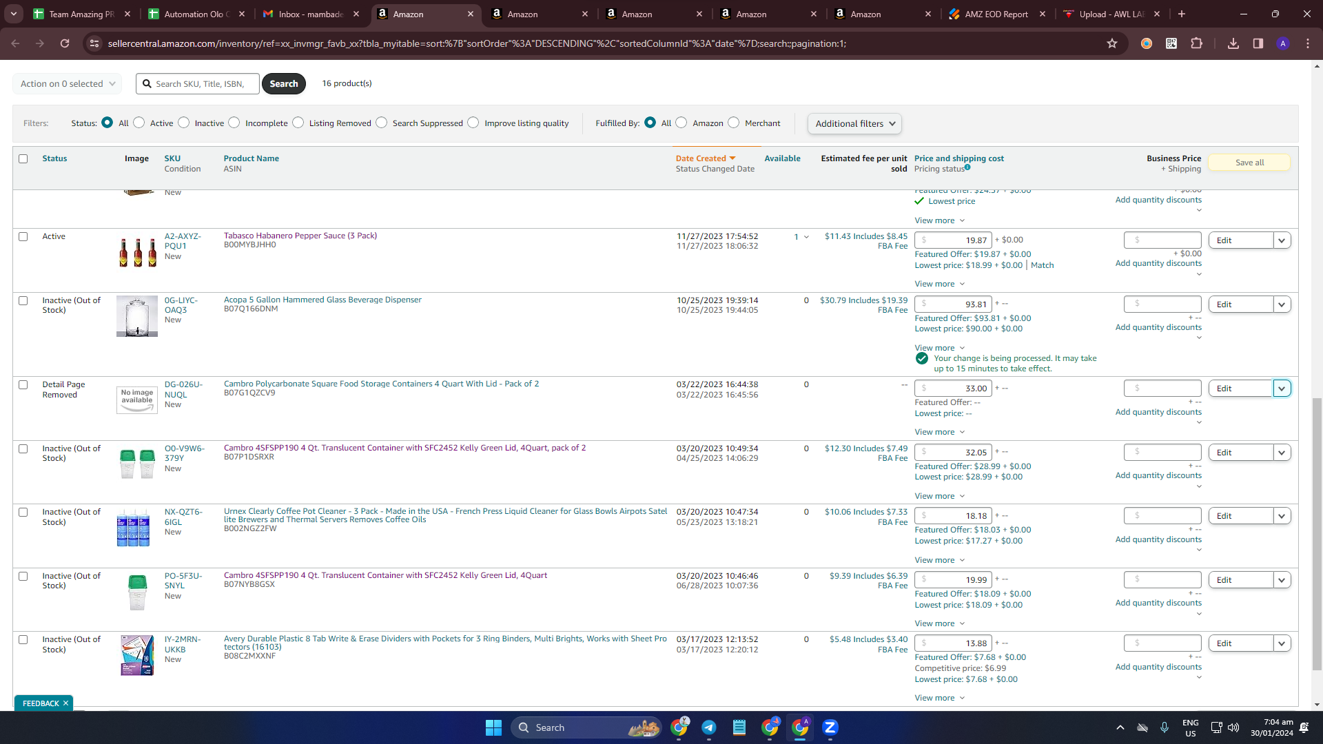Open Chrome side panel

coord(1258,43)
